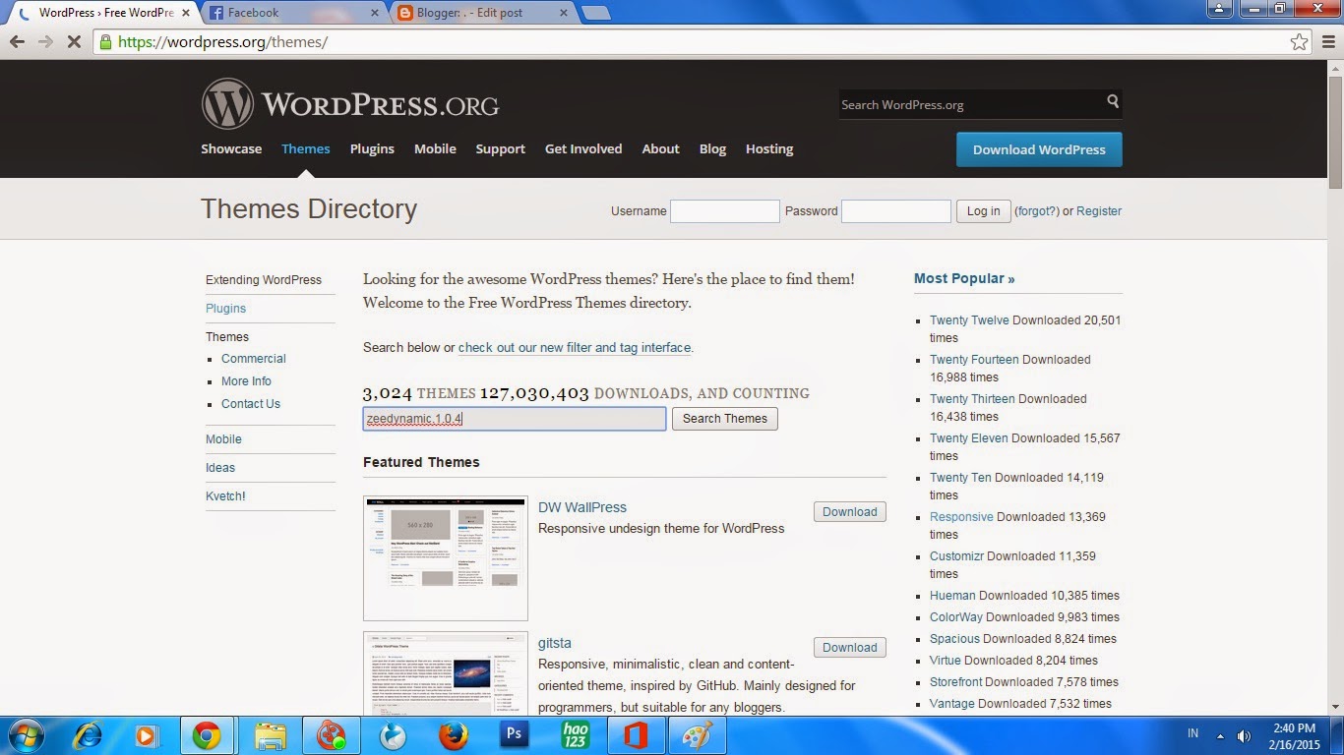1344x755 pixels.
Task: Download the gitsta theme
Action: click(x=850, y=648)
